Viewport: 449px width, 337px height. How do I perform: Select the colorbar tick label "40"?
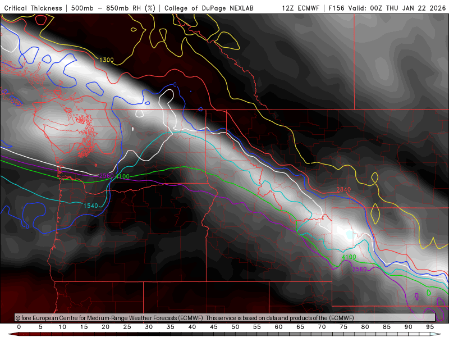click(192, 327)
